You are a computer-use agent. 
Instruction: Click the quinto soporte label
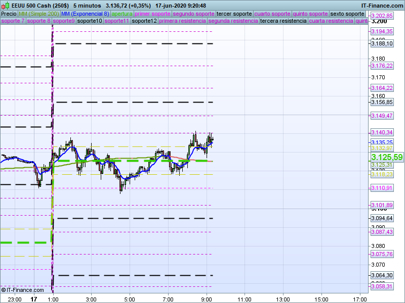pyautogui.click(x=310, y=14)
